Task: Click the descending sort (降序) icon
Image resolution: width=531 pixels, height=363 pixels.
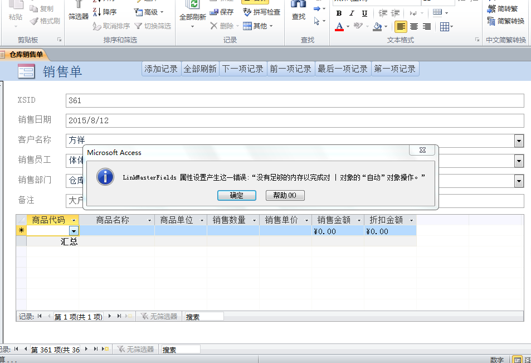Action: point(97,12)
